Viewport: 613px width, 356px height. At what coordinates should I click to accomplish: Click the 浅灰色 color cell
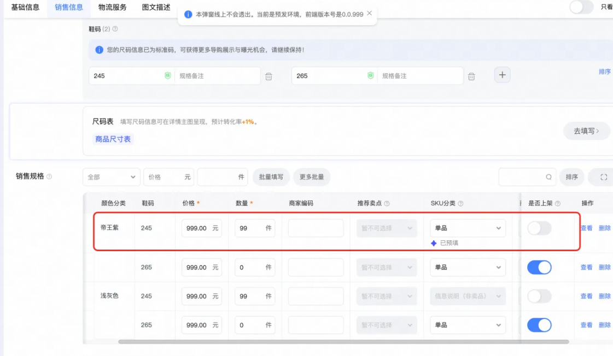tap(109, 295)
